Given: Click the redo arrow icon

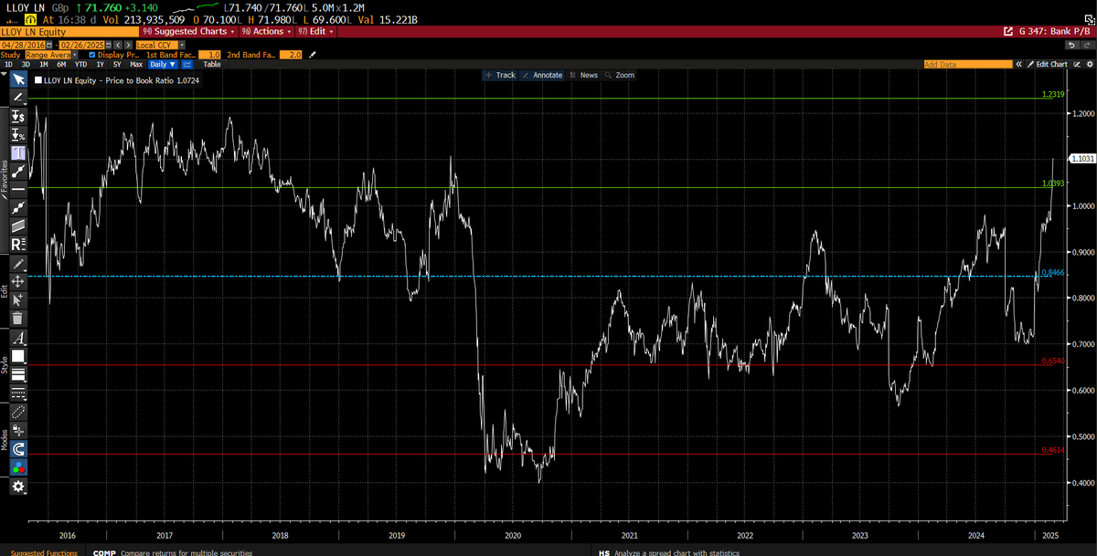Looking at the screenshot, I should click(1087, 46).
